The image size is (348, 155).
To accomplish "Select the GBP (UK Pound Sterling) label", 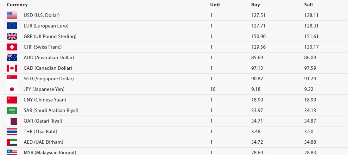I will pos(50,36).
